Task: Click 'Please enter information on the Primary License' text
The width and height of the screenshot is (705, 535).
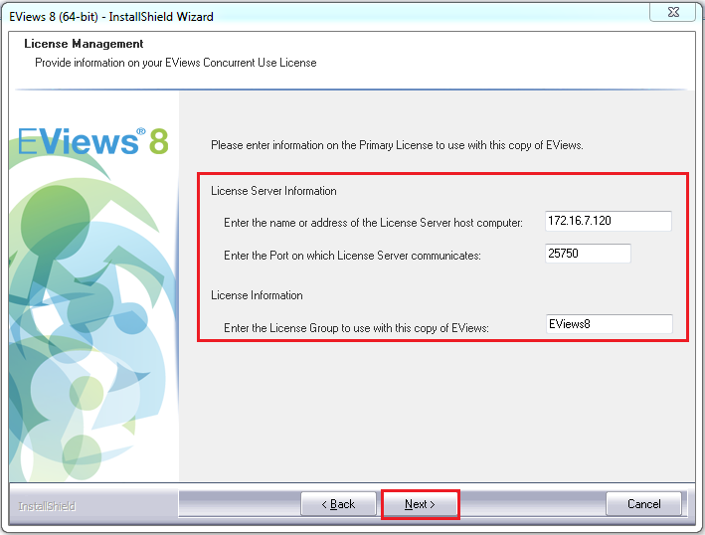Action: pos(397,145)
